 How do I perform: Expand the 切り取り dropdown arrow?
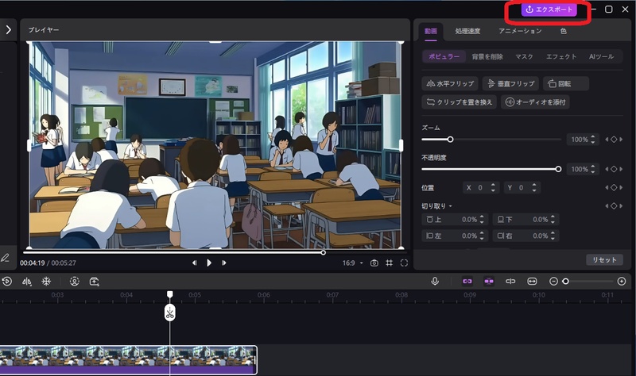click(x=450, y=206)
